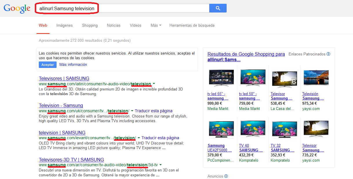353x179 pixels.
Task: Click the tv led 50" product thumbnail
Action: point(253,78)
